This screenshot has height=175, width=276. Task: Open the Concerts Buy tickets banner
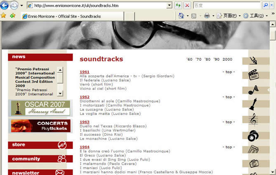(x=40, y=126)
